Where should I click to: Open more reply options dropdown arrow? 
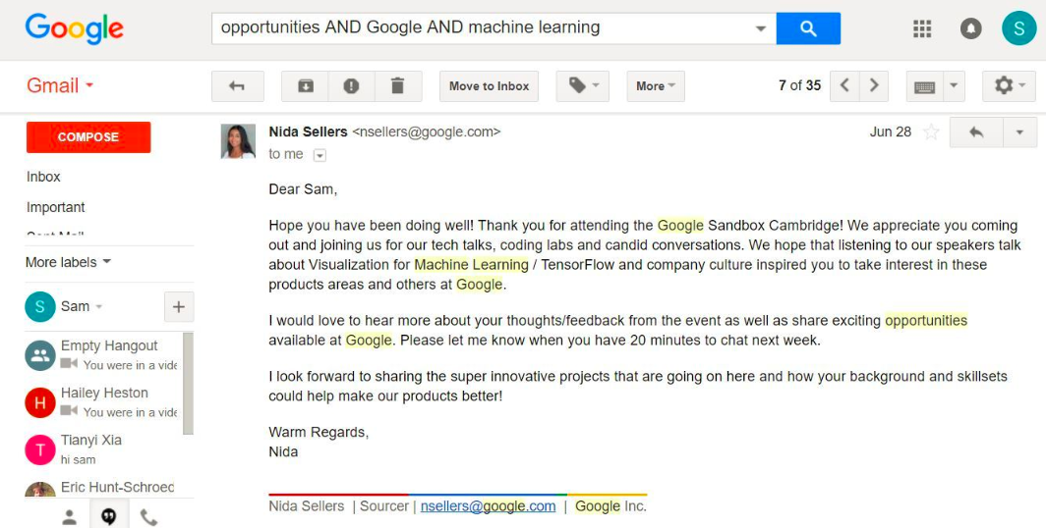[1020, 132]
